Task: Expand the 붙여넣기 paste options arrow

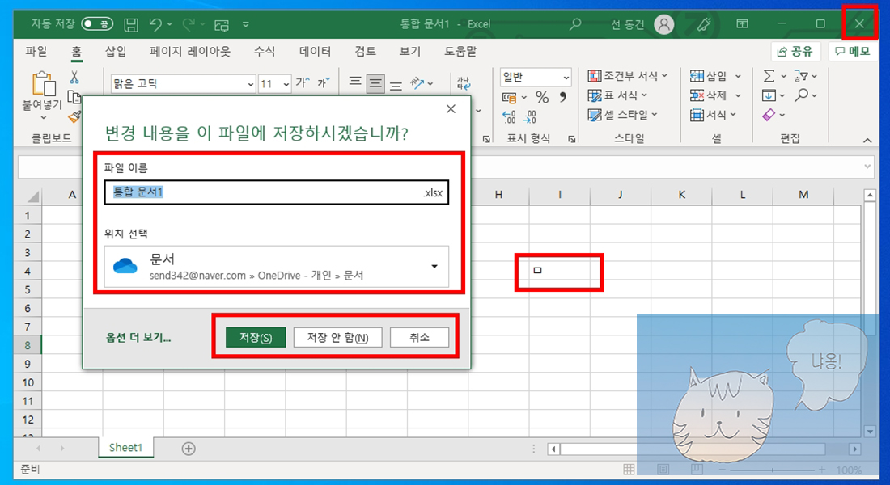Action: pyautogui.click(x=44, y=117)
